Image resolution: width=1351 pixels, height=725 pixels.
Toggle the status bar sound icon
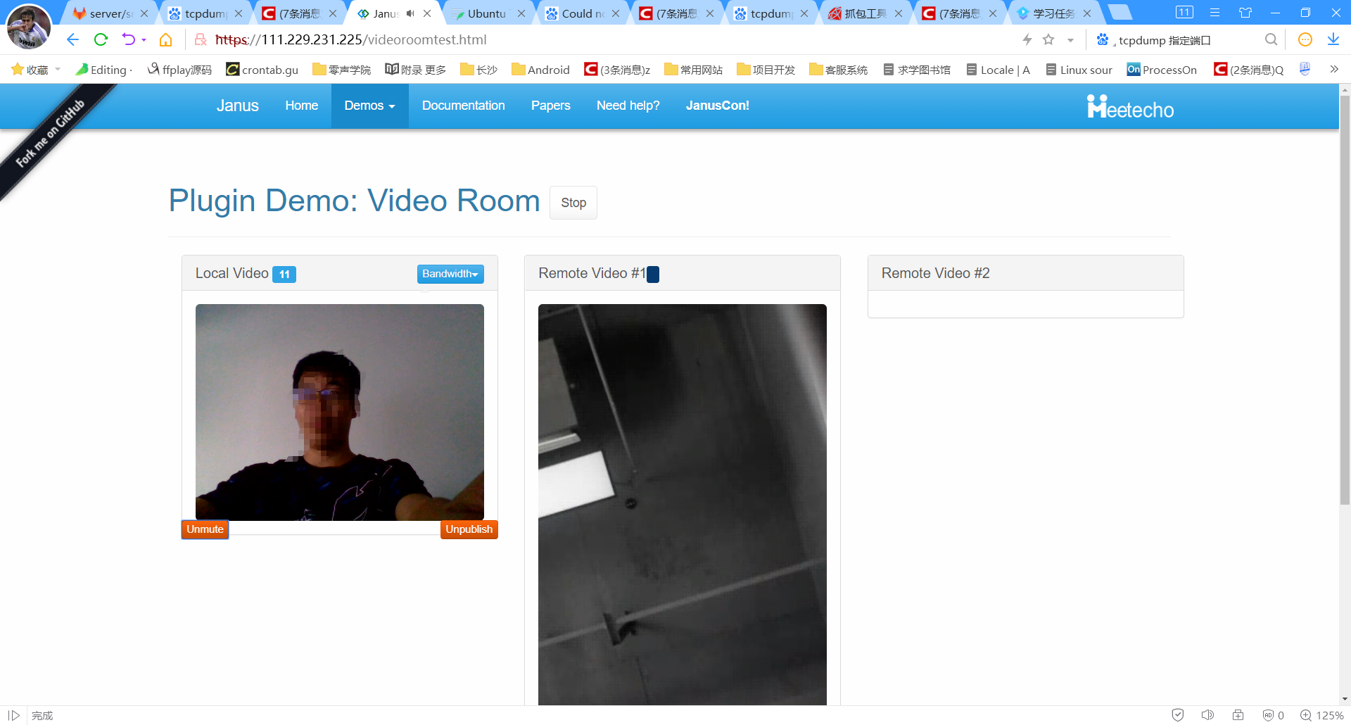point(1207,715)
